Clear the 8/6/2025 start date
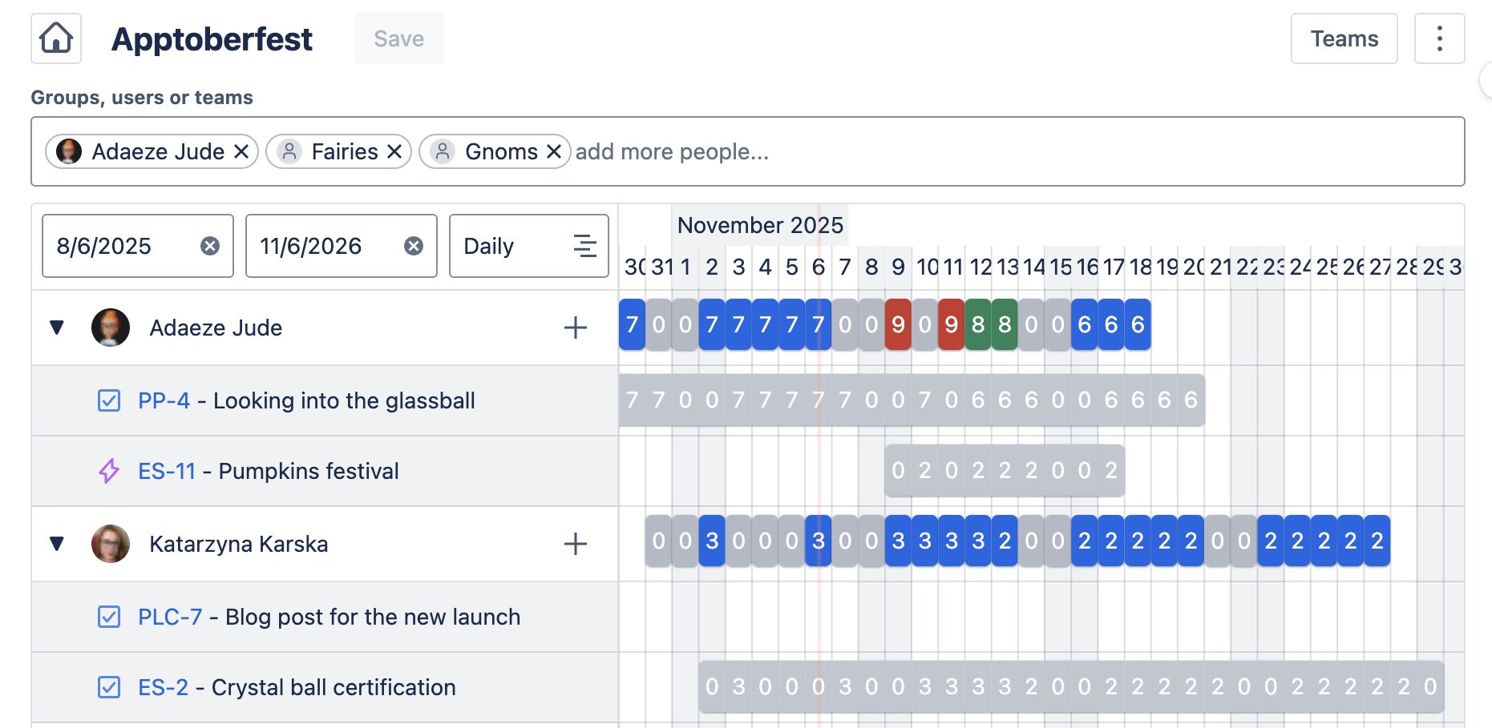This screenshot has height=728, width=1492. (x=210, y=246)
